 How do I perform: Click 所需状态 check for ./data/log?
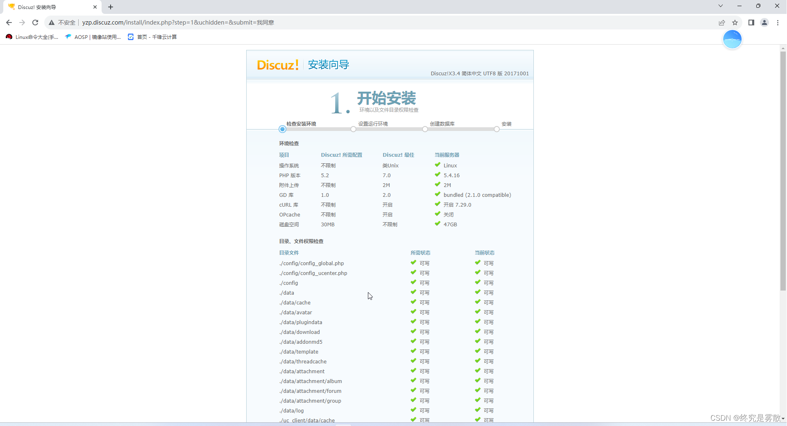click(413, 410)
